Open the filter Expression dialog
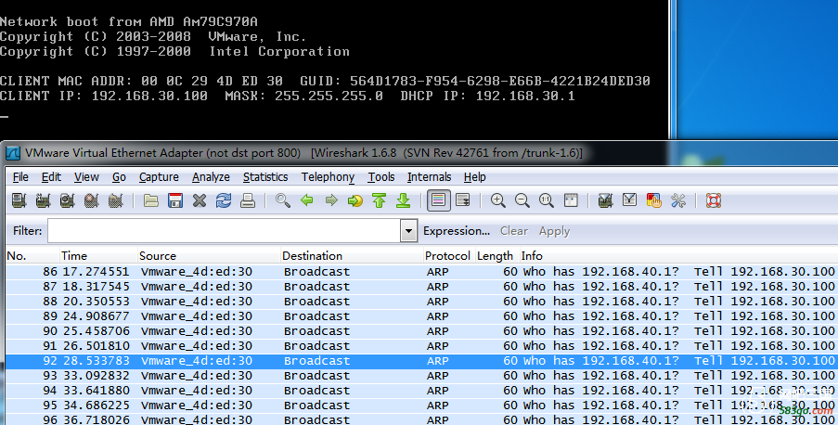 457,231
